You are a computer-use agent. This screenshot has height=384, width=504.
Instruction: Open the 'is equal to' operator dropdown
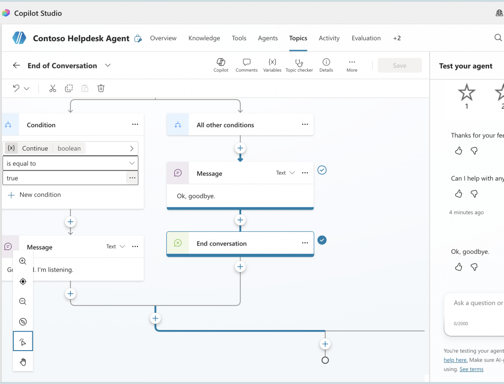70,164
